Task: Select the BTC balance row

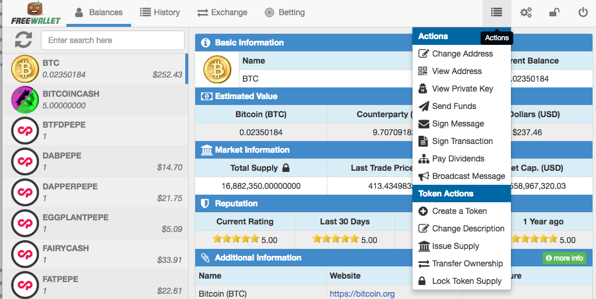Action: (96, 69)
